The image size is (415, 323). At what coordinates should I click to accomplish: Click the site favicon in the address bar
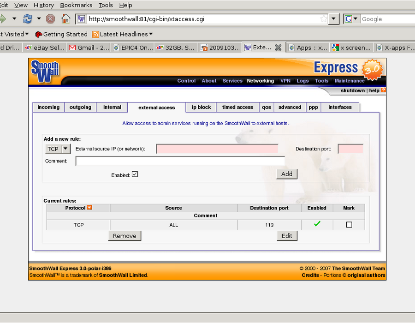(x=81, y=19)
